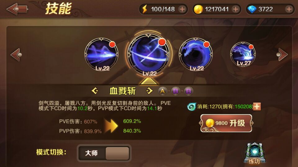
Task: Select the first purple B combo slot
Action: click(176, 91)
